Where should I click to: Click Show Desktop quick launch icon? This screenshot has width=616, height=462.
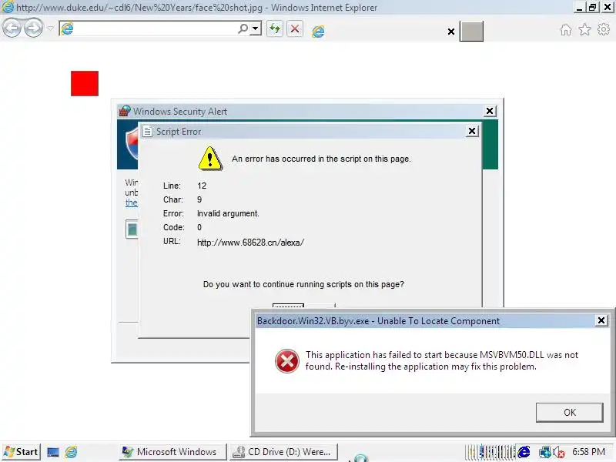pyautogui.click(x=53, y=452)
